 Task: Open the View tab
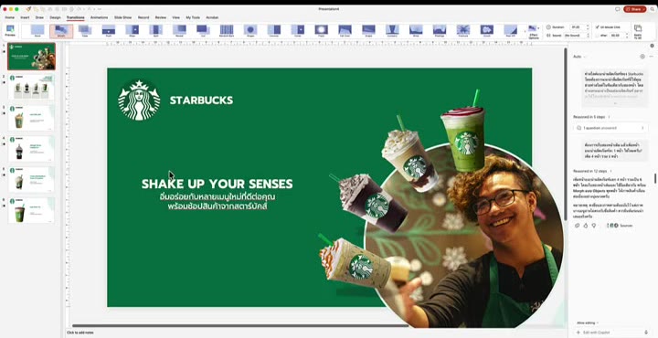point(175,17)
